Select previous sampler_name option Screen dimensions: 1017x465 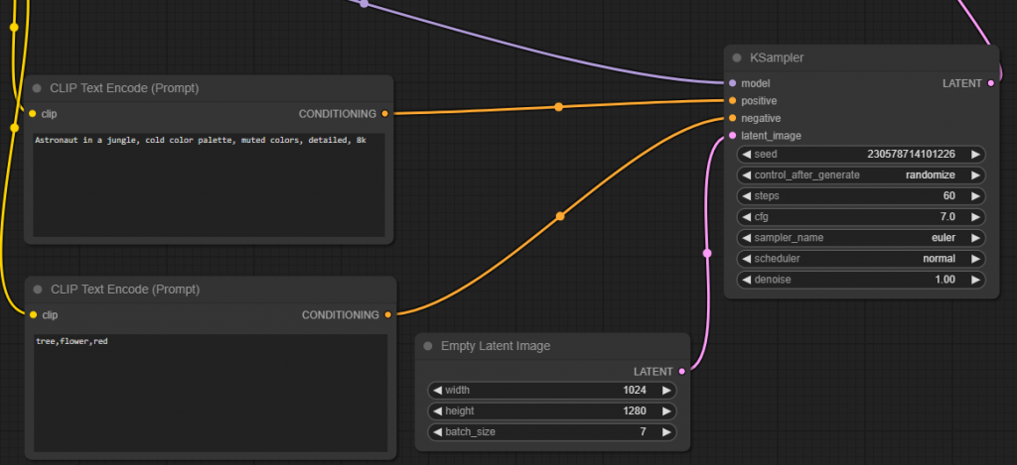[x=746, y=238]
